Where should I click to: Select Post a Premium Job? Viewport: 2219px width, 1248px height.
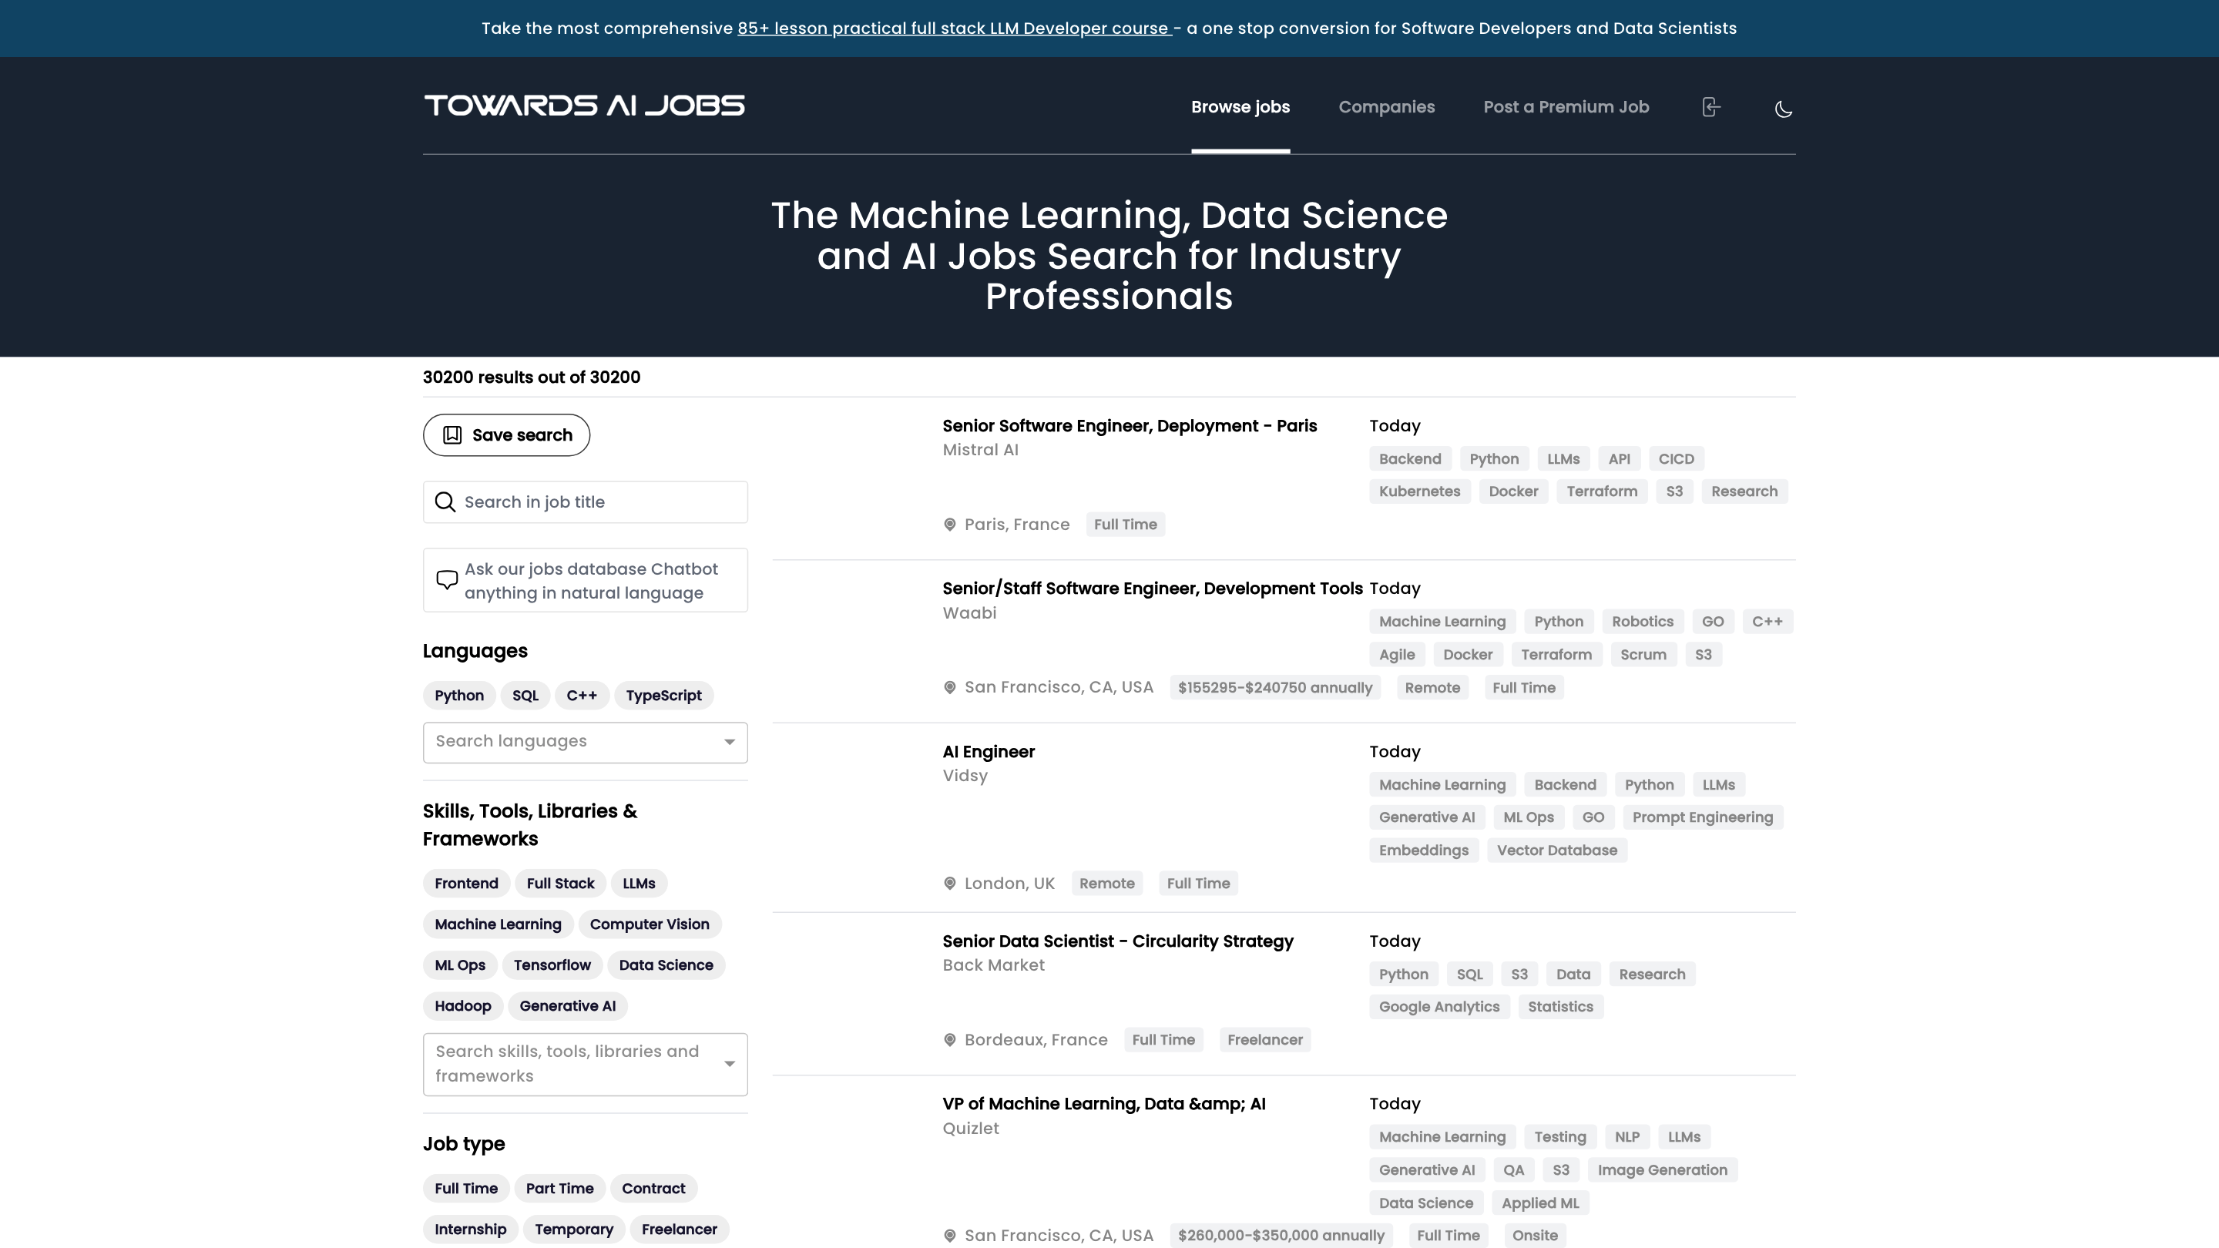coord(1565,107)
